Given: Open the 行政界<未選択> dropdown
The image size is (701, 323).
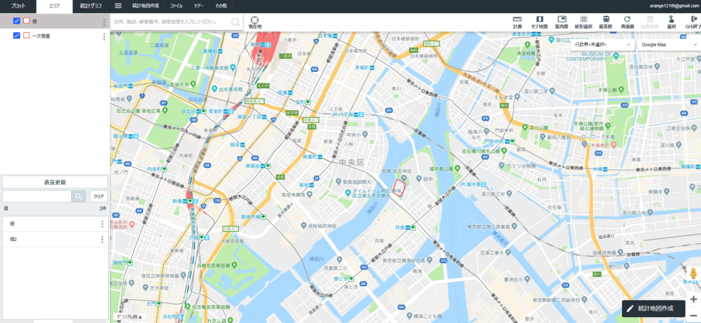Looking at the screenshot, I should 603,44.
